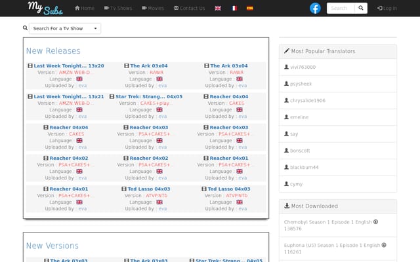The height and width of the screenshot is (262, 420).
Task: Open translator psysheek profile
Action: [301, 84]
